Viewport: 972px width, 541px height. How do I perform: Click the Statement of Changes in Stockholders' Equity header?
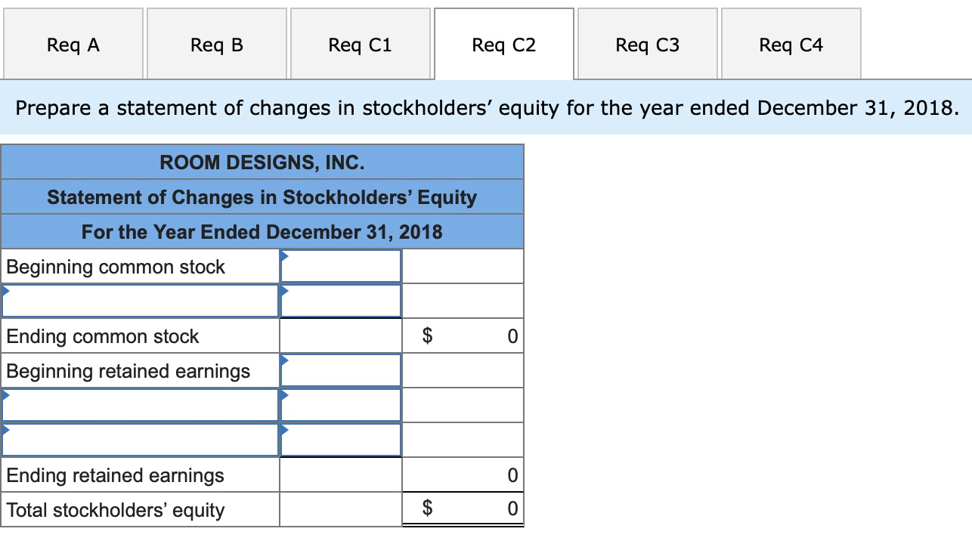coord(262,196)
